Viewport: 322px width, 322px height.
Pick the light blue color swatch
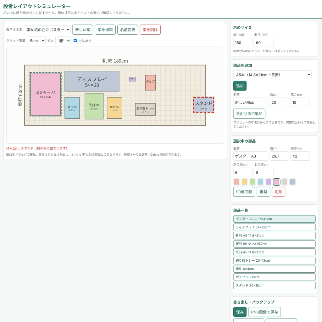click(260, 182)
